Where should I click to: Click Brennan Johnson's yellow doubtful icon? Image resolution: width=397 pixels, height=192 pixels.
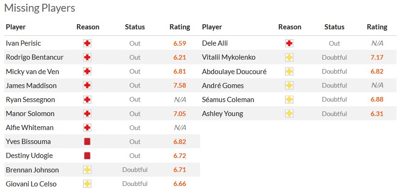pos(87,170)
